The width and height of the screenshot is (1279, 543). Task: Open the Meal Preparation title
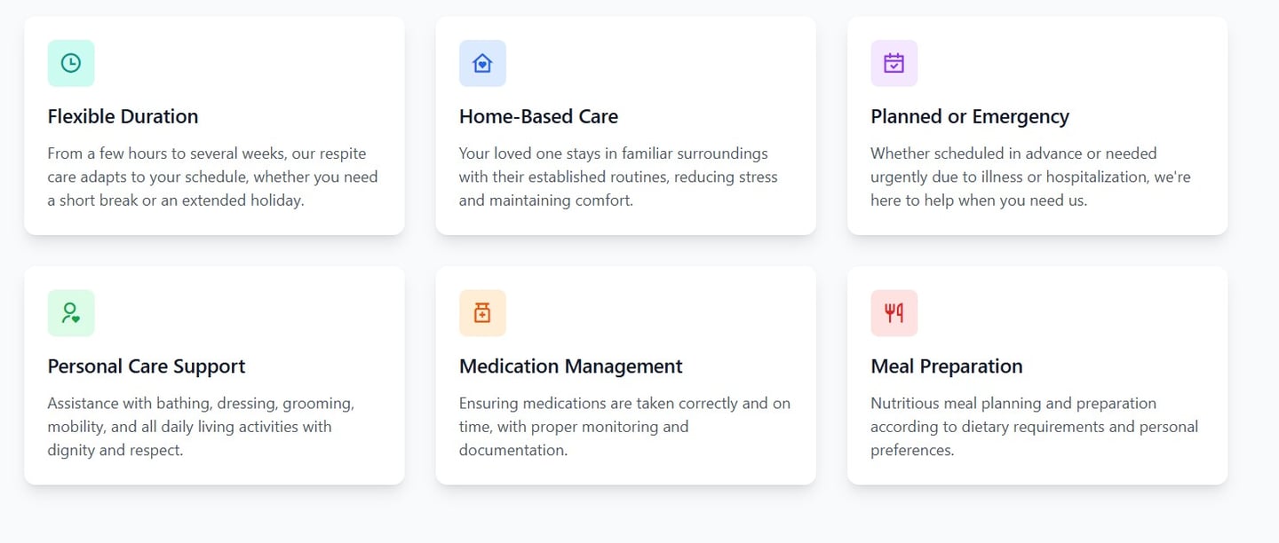click(946, 366)
